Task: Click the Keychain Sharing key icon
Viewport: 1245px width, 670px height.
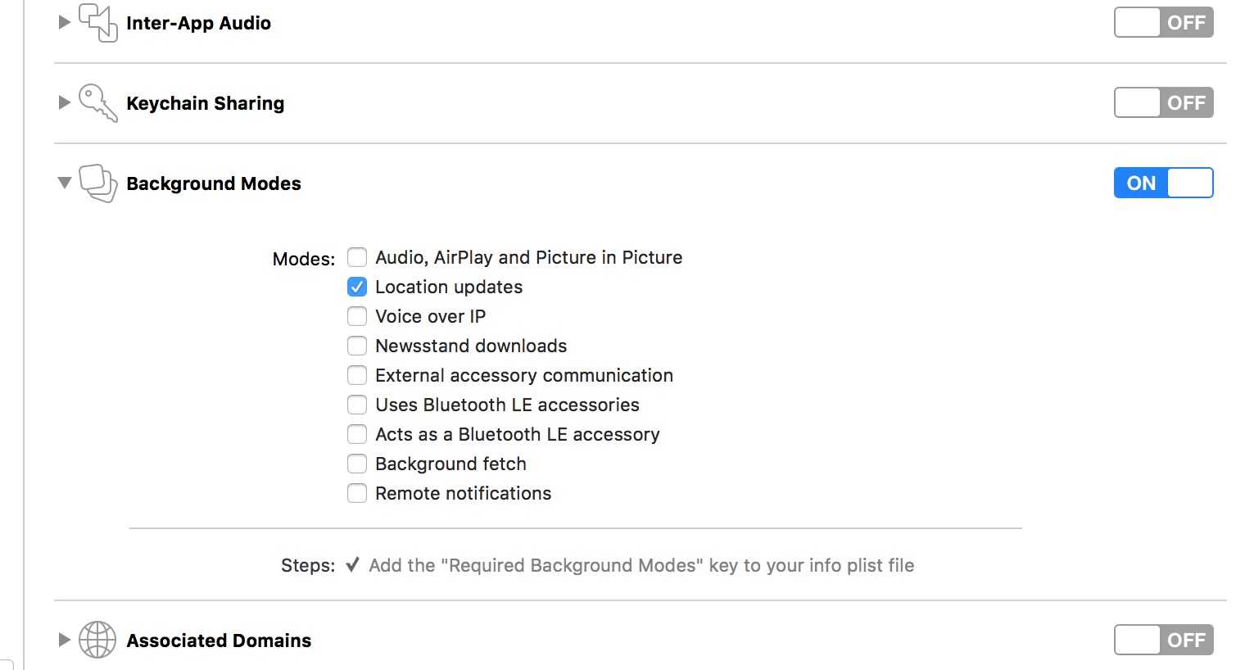Action: (x=98, y=103)
